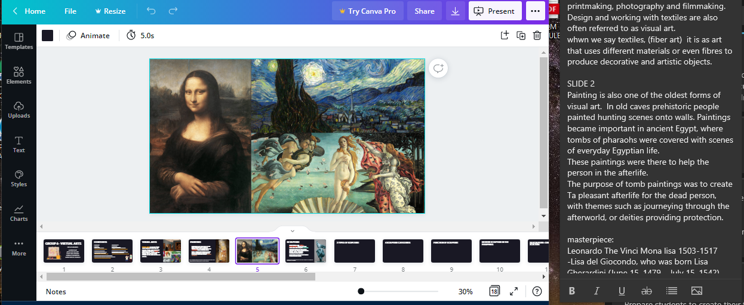The width and height of the screenshot is (744, 305).
Task: Toggle underline in the notes window
Action: point(622,291)
